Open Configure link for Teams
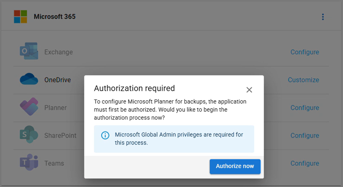The image size is (343, 187). [x=305, y=163]
